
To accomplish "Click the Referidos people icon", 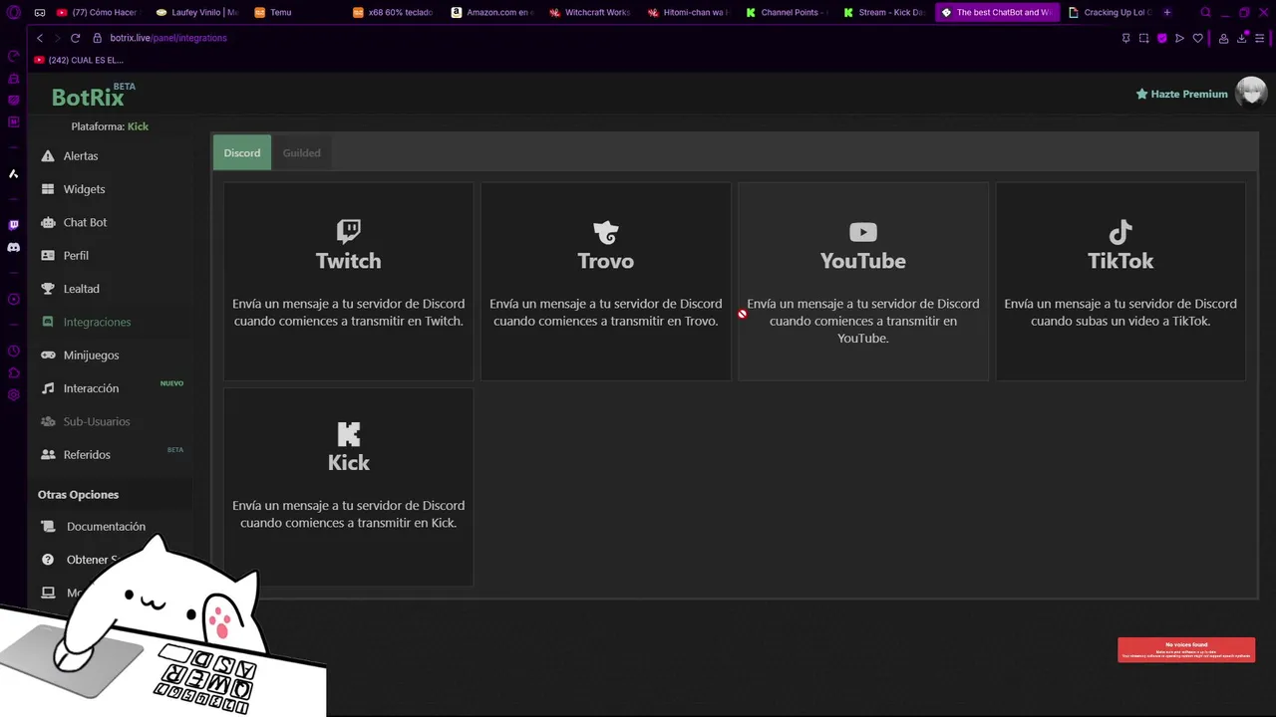I will pyautogui.click(x=48, y=455).
